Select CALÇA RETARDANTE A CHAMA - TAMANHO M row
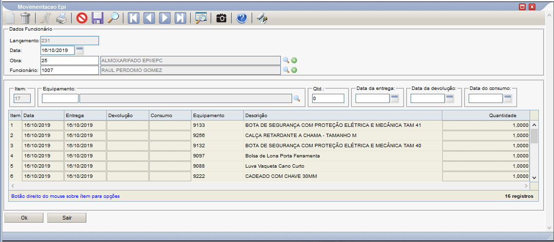This screenshot has width=554, height=242. point(269,135)
